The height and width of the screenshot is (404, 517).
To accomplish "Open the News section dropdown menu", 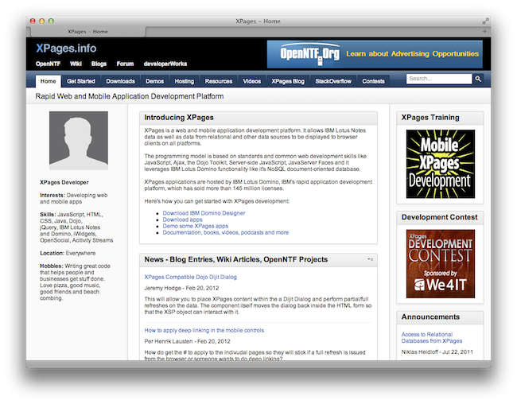I will (371, 259).
